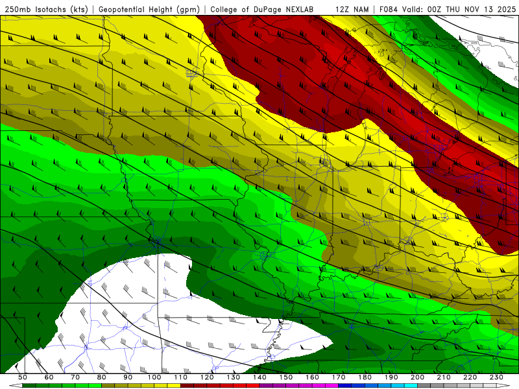Image resolution: width=519 pixels, height=389 pixels.
Task: Click the 230 label on the color scale
Action: (496, 377)
